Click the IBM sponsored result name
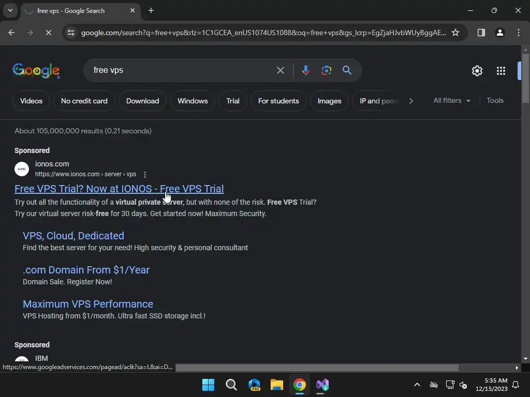 point(41,358)
